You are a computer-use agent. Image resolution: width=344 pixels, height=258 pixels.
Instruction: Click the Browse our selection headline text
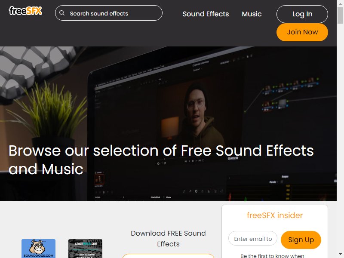coord(161,160)
